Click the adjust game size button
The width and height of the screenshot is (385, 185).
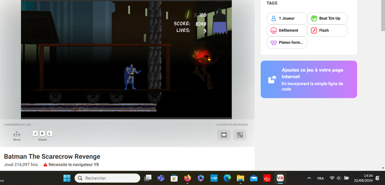coord(224,135)
